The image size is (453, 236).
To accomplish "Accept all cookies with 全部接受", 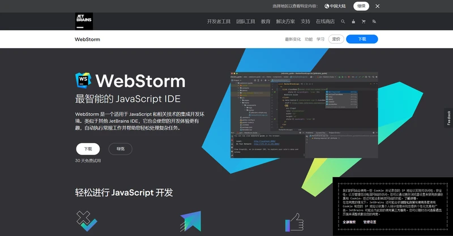I will [x=349, y=222].
